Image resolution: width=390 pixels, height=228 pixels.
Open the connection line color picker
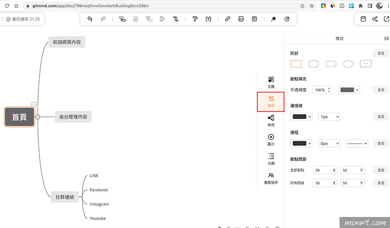click(x=301, y=117)
